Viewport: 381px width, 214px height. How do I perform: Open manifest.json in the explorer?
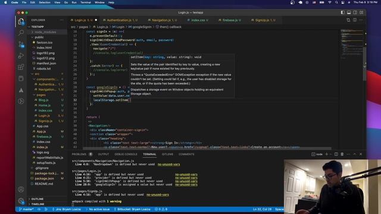coord(46,64)
